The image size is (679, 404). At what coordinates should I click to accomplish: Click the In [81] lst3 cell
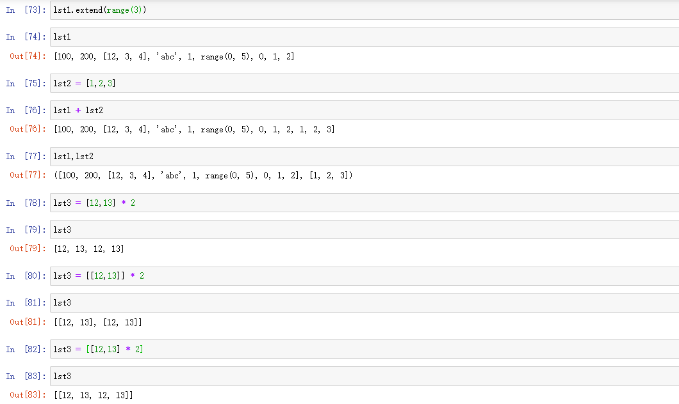coord(364,302)
